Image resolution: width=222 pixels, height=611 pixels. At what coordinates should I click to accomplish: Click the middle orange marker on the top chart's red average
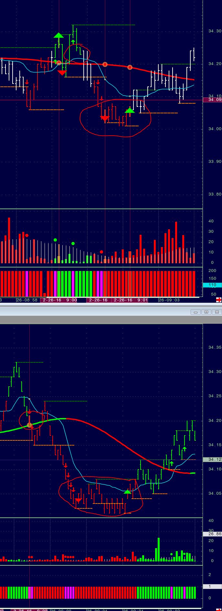point(105,64)
